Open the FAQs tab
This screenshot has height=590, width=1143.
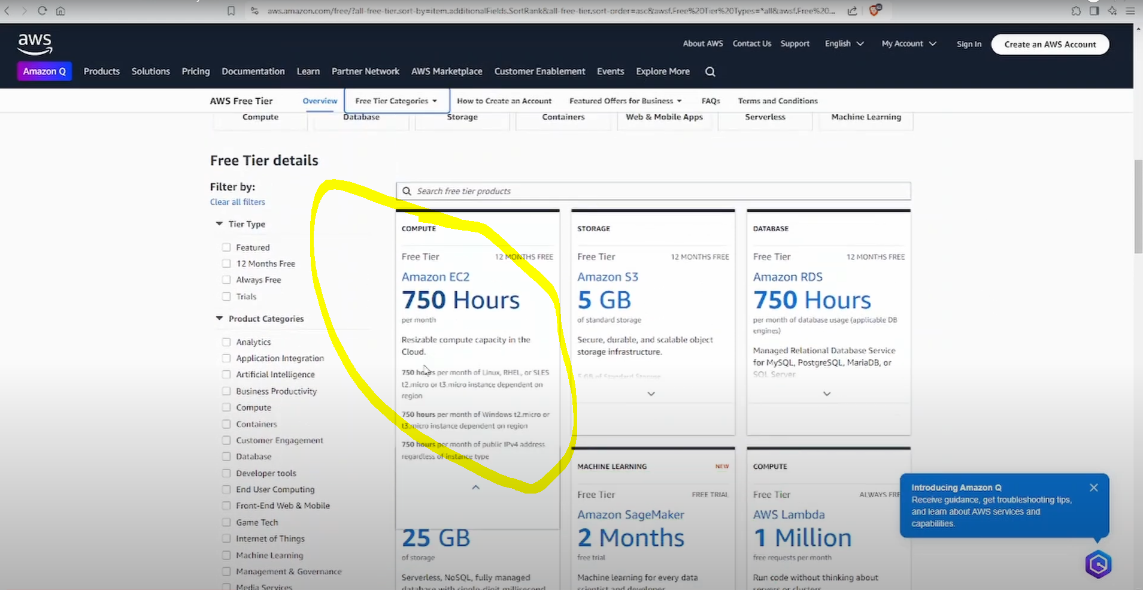(711, 101)
